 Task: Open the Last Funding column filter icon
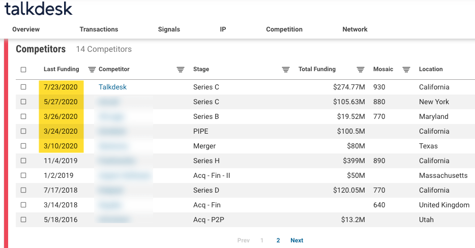(92, 70)
